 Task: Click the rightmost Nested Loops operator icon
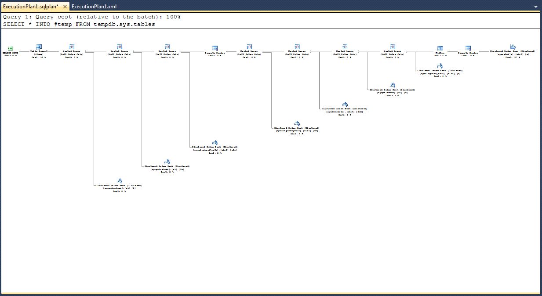pyautogui.click(x=393, y=47)
